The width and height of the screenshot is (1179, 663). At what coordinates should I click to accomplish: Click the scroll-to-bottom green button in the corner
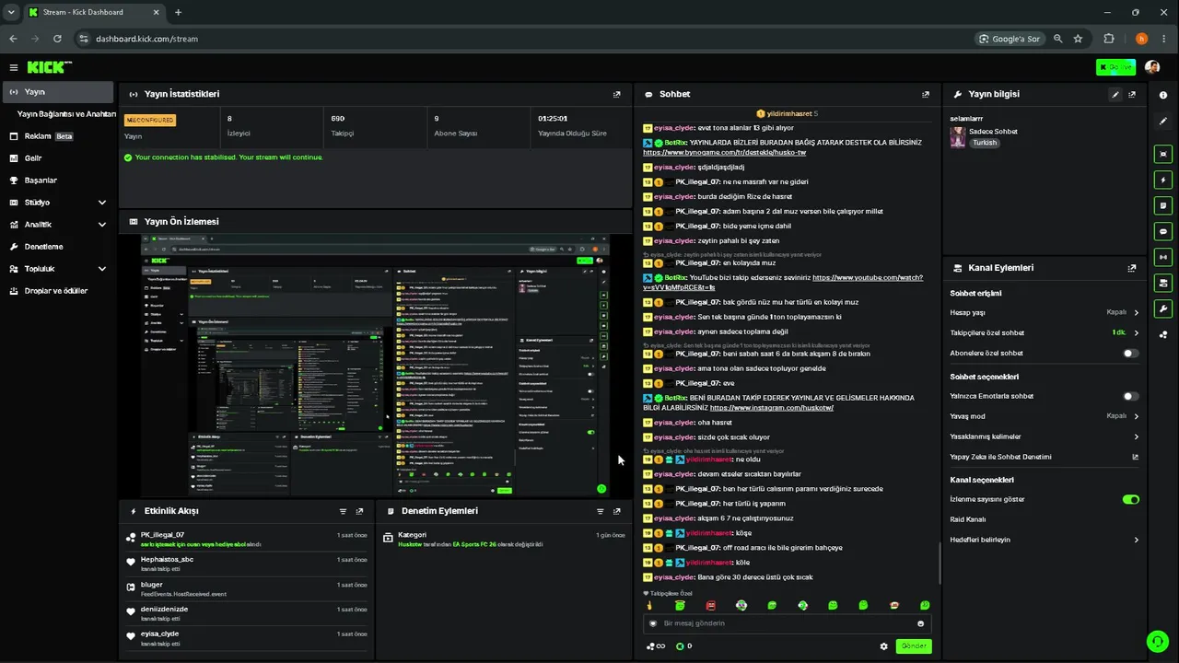[1156, 641]
